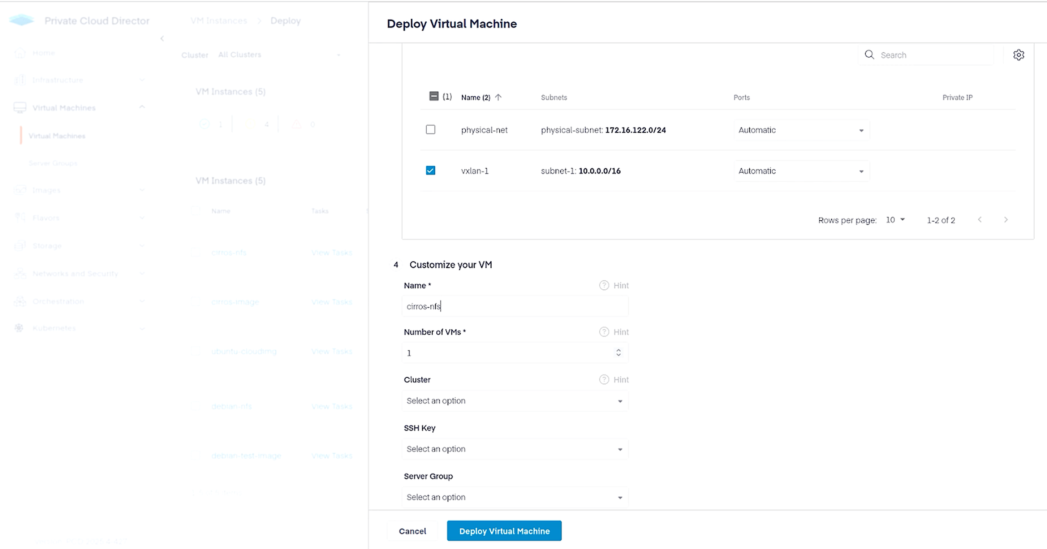The image size is (1047, 549).
Task: Toggle the select-all networks header checkbox
Action: 434,96
